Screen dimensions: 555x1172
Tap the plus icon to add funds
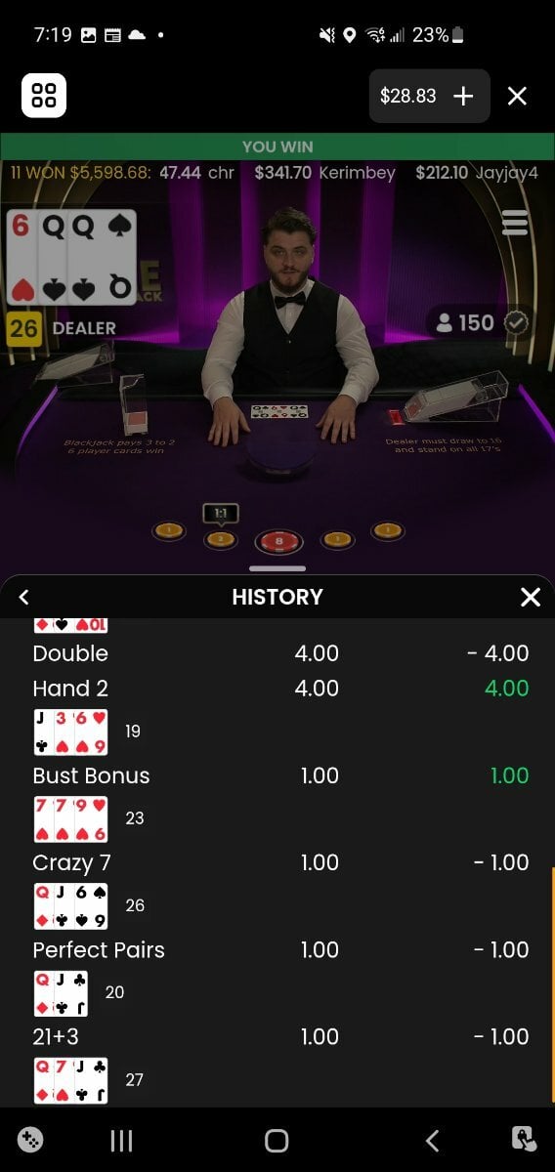click(463, 96)
